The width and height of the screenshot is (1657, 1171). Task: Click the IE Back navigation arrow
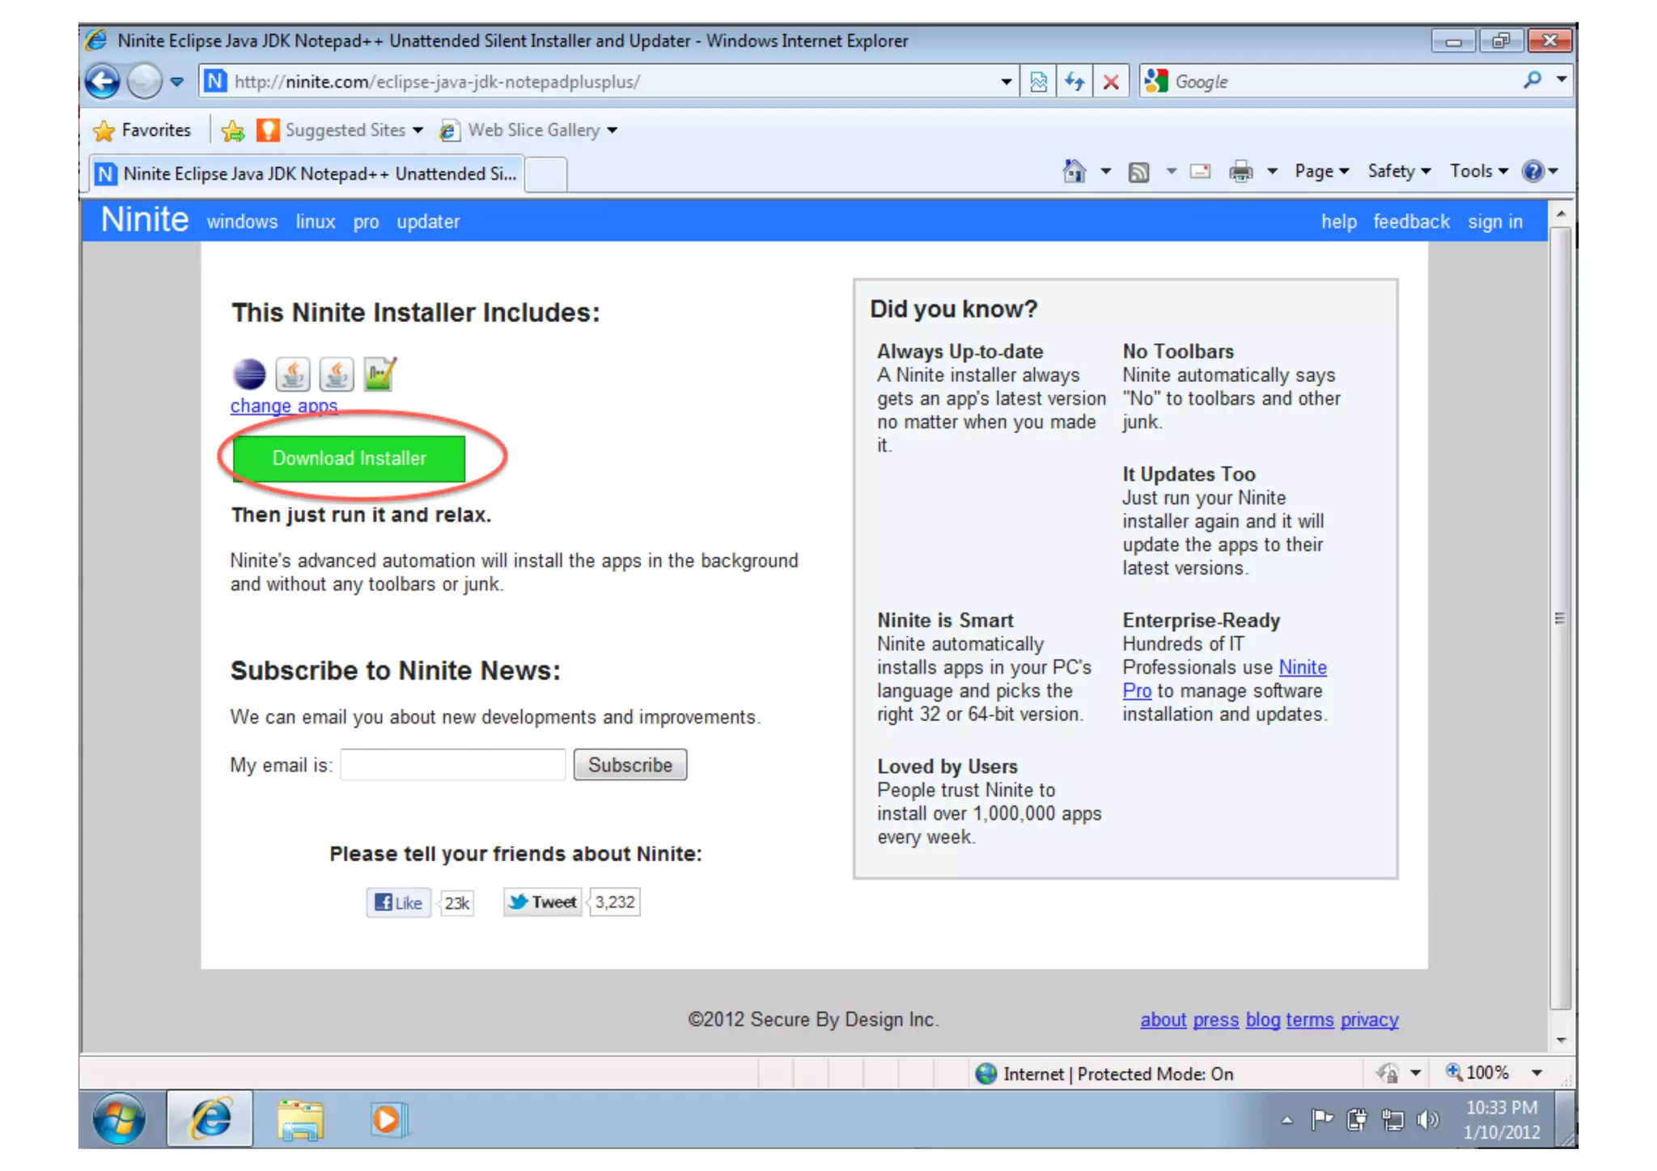[x=103, y=82]
